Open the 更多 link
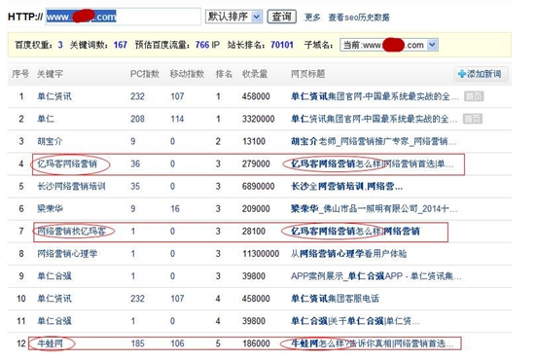 [312, 18]
